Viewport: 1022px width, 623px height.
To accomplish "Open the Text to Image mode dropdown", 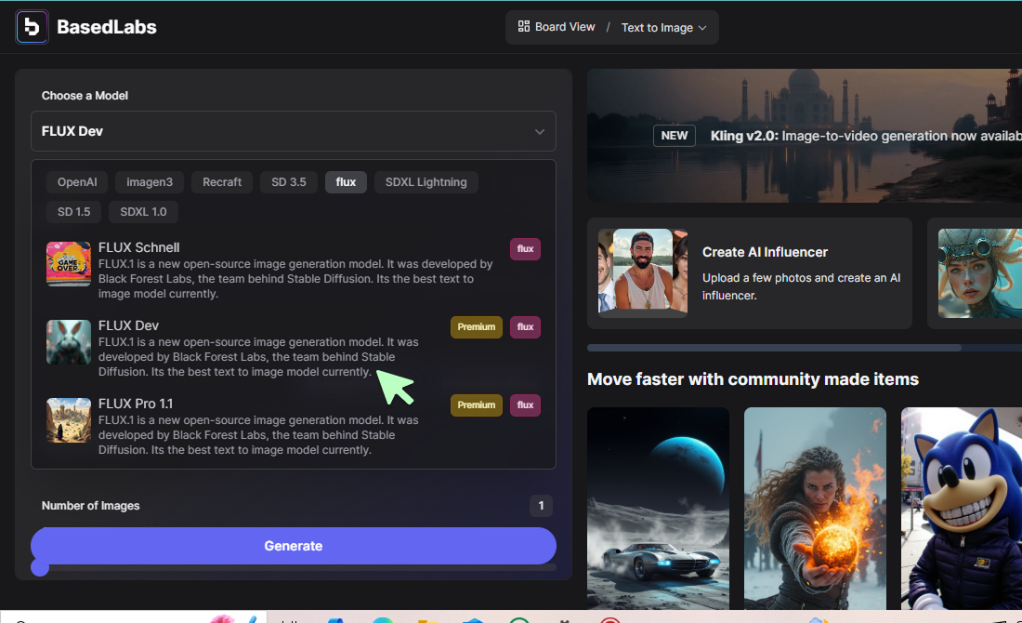I will tap(663, 27).
